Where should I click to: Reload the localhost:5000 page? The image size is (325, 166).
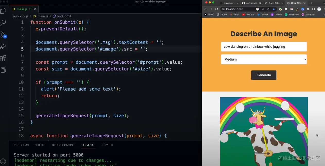pyautogui.click(x=217, y=9)
